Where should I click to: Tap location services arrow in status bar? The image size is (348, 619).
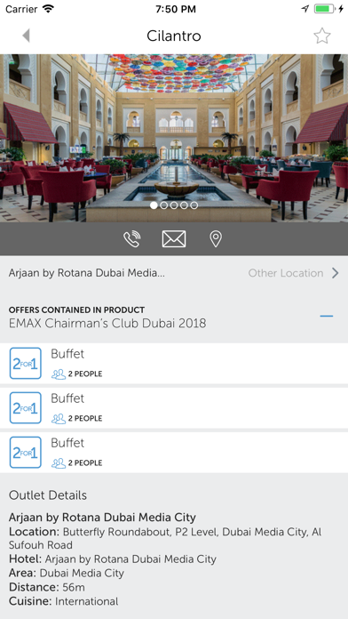pos(305,9)
